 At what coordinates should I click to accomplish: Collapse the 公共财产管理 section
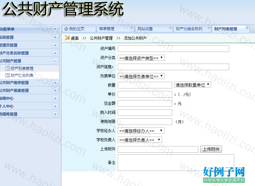pyautogui.click(x=55, y=61)
